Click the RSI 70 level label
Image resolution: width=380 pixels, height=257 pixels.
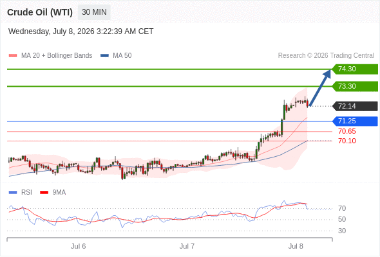click(342, 208)
